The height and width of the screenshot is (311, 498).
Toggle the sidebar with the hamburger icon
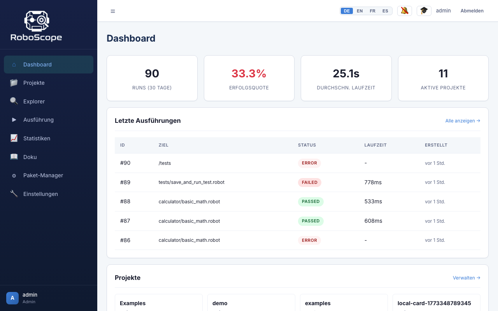pyautogui.click(x=113, y=11)
